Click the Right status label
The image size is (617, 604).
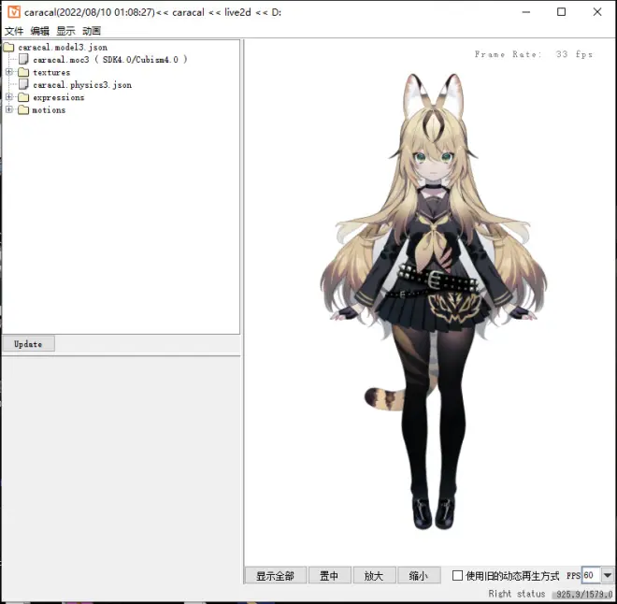[517, 594]
